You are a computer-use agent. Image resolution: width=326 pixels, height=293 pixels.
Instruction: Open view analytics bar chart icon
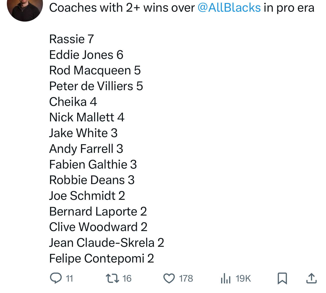pyautogui.click(x=226, y=278)
